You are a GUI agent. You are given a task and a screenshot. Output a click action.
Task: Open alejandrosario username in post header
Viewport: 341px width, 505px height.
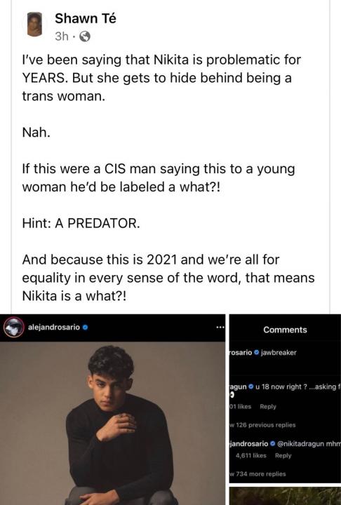pos(54,328)
